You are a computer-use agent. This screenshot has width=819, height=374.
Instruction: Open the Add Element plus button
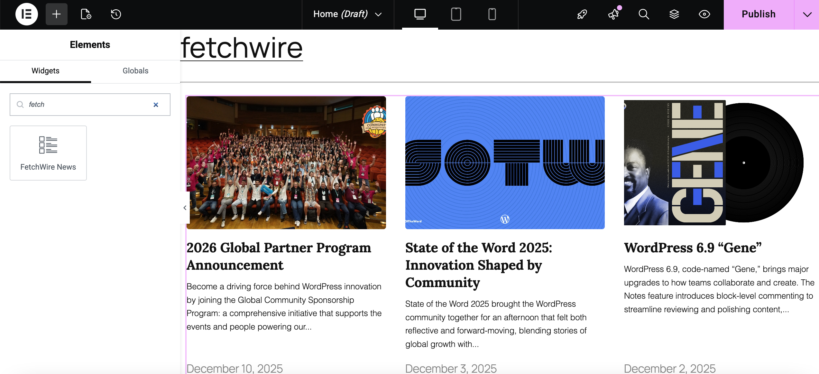pos(56,14)
